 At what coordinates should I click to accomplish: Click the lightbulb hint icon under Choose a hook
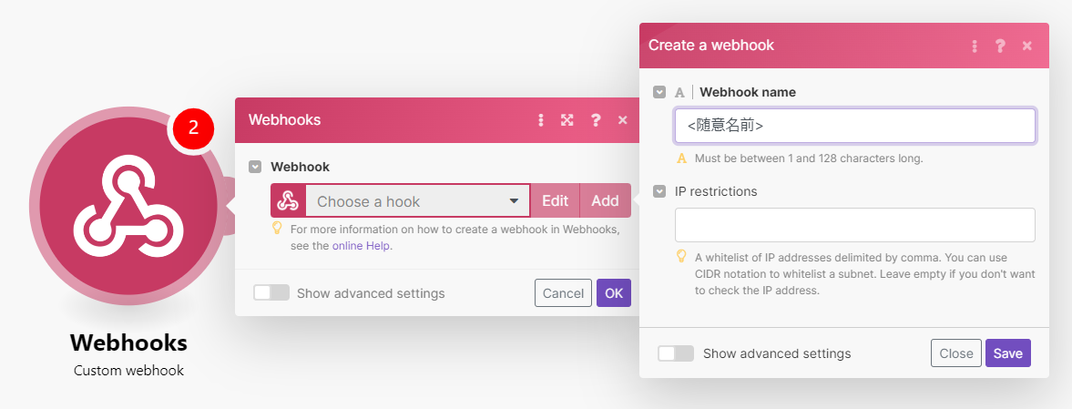(277, 228)
